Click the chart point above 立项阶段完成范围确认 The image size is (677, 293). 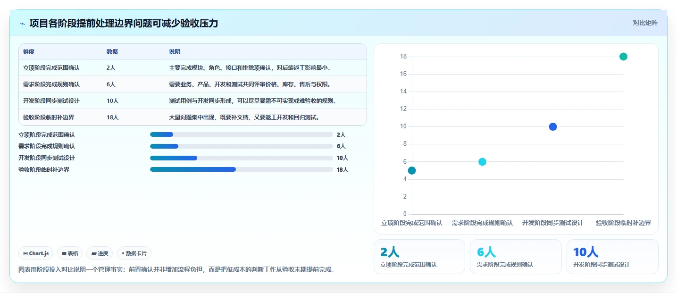(x=412, y=170)
